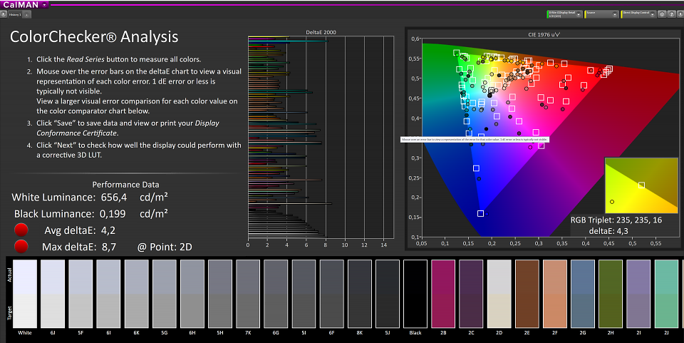
Task: Click the 'ColorChecker® Analysis' heading
Action: point(94,36)
